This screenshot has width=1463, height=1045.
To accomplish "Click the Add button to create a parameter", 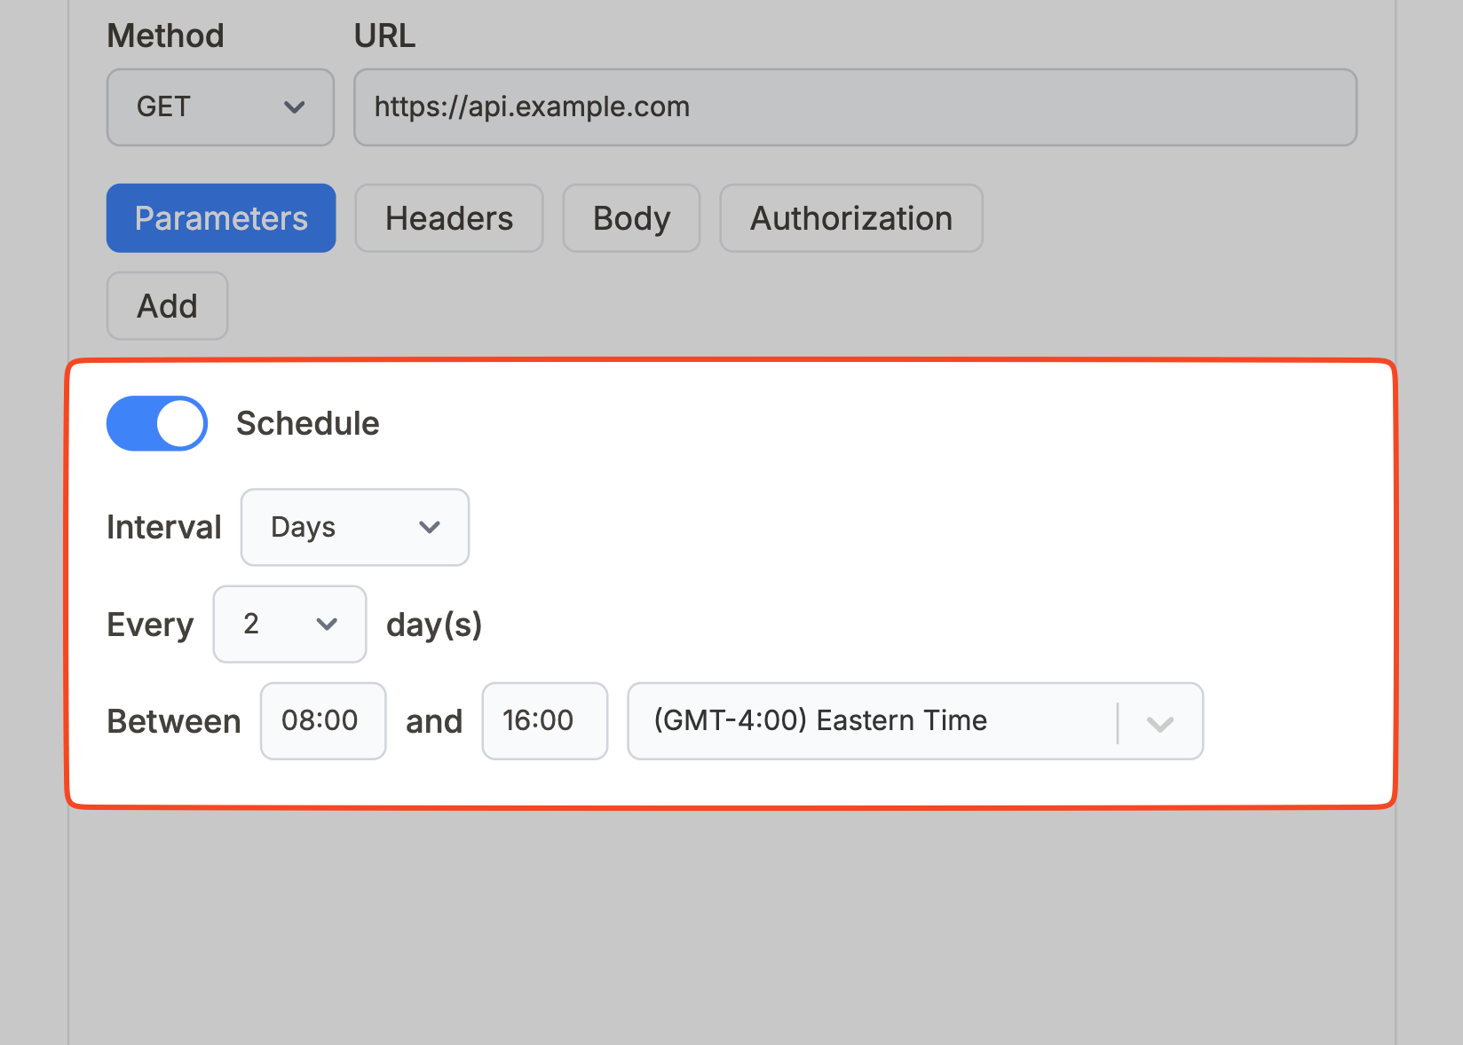I will (x=167, y=306).
